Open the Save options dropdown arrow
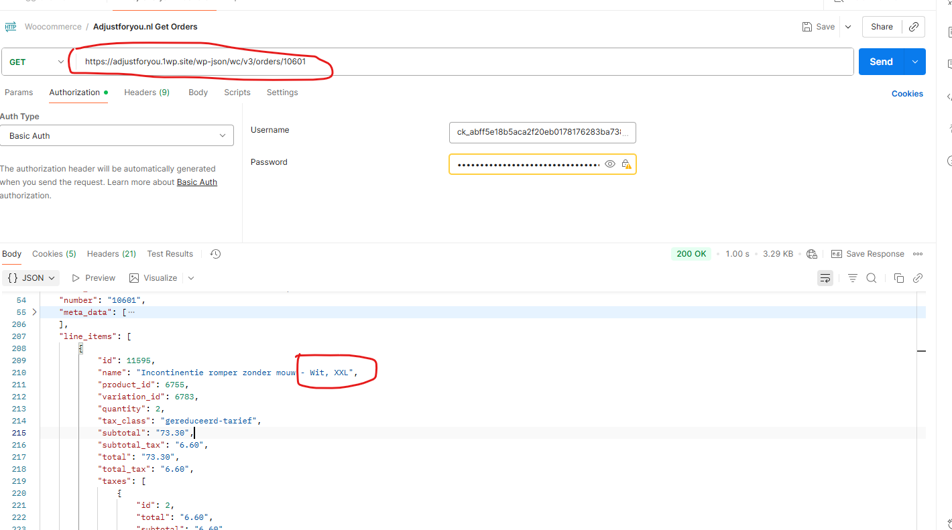952x530 pixels. (x=848, y=27)
